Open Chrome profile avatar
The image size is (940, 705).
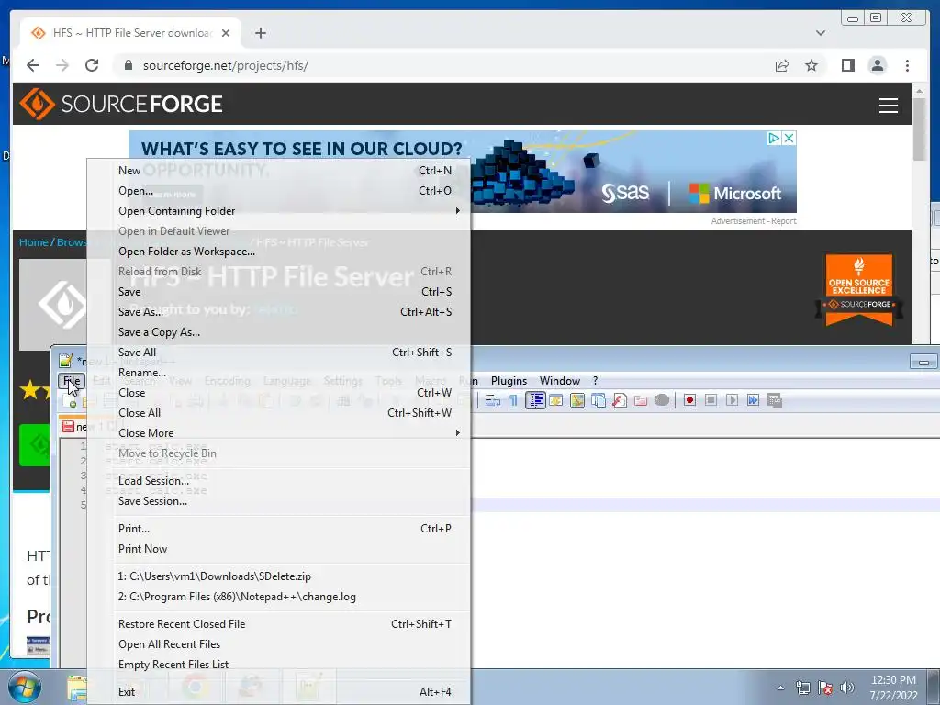coord(878,65)
